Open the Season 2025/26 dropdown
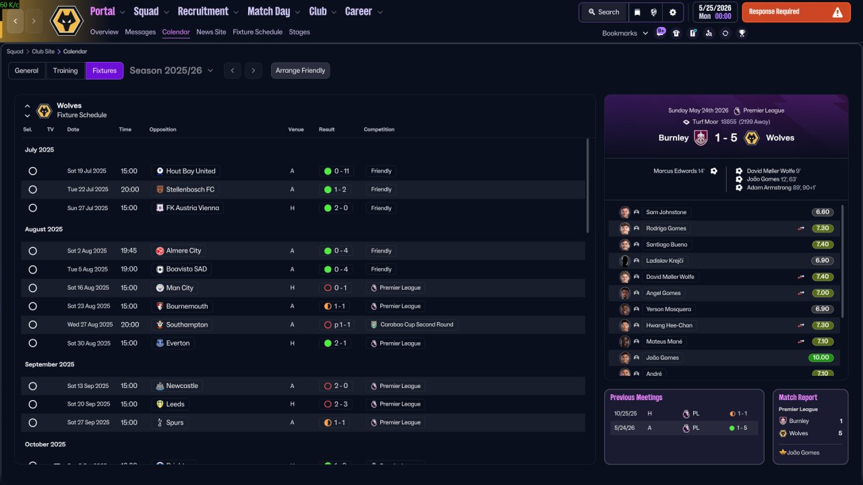This screenshot has width=863, height=485. tap(171, 71)
